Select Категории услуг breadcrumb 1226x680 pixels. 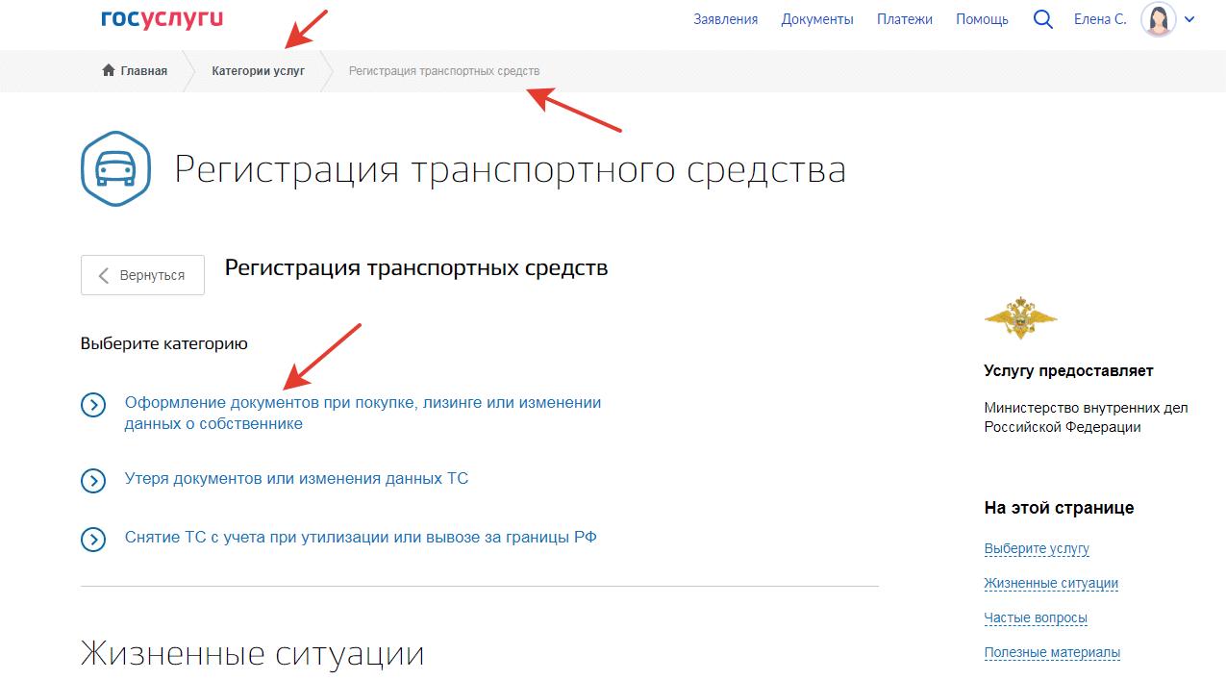coord(258,70)
